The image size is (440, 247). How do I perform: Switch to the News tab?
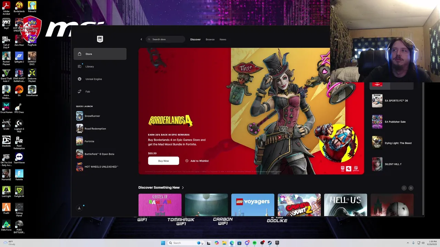[x=223, y=39]
